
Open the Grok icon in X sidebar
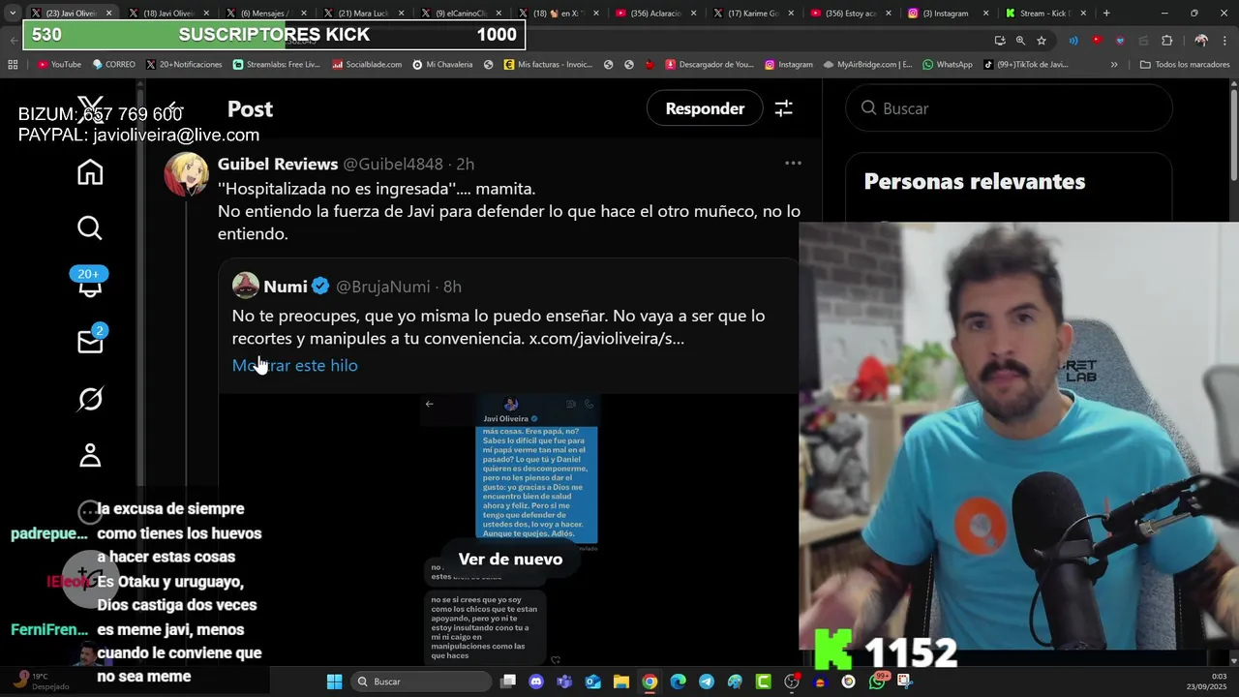(x=90, y=399)
